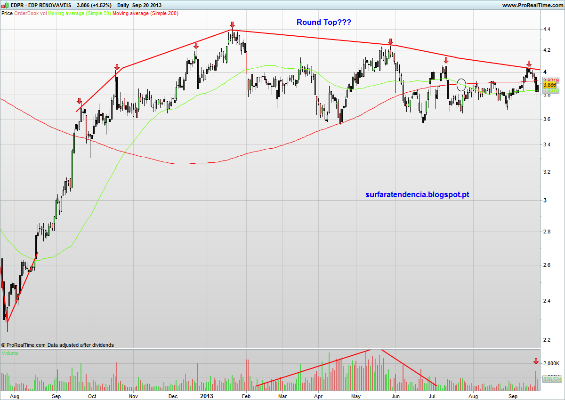Select the Moving average (Simple 200) legend label
Viewport: 565px width, 400px height.
[145, 13]
